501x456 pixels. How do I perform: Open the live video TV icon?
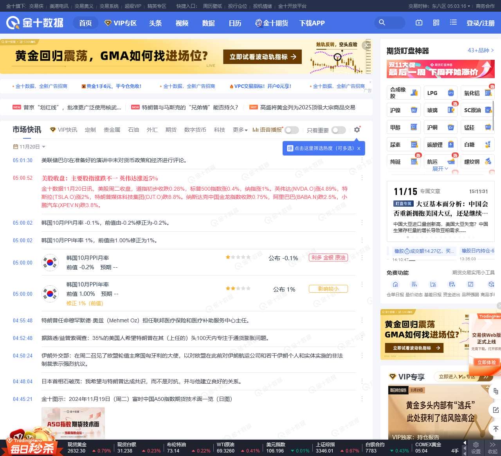(419, 23)
